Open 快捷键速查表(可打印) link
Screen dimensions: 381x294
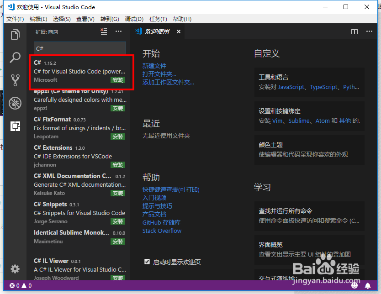(x=171, y=189)
